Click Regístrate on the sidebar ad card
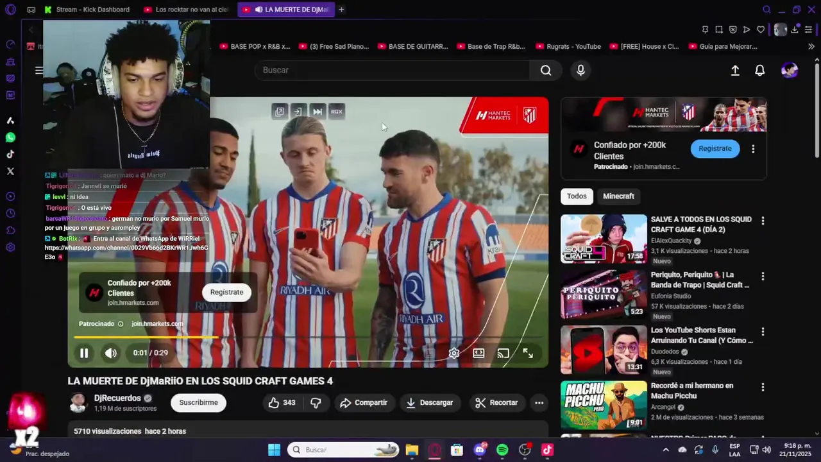 click(x=715, y=148)
